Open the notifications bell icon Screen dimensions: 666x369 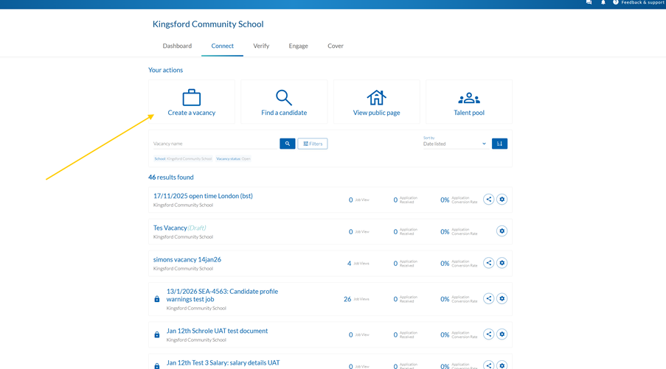coord(603,2)
